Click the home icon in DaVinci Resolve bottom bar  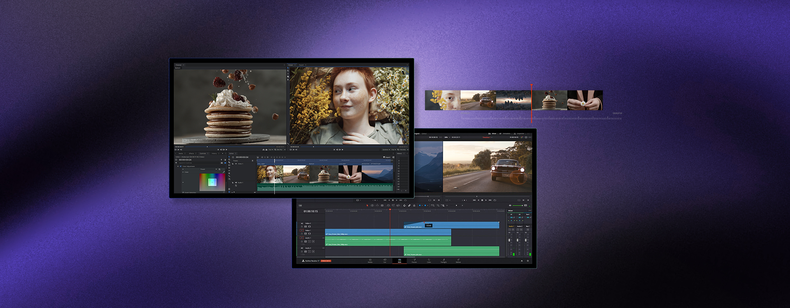tap(522, 261)
